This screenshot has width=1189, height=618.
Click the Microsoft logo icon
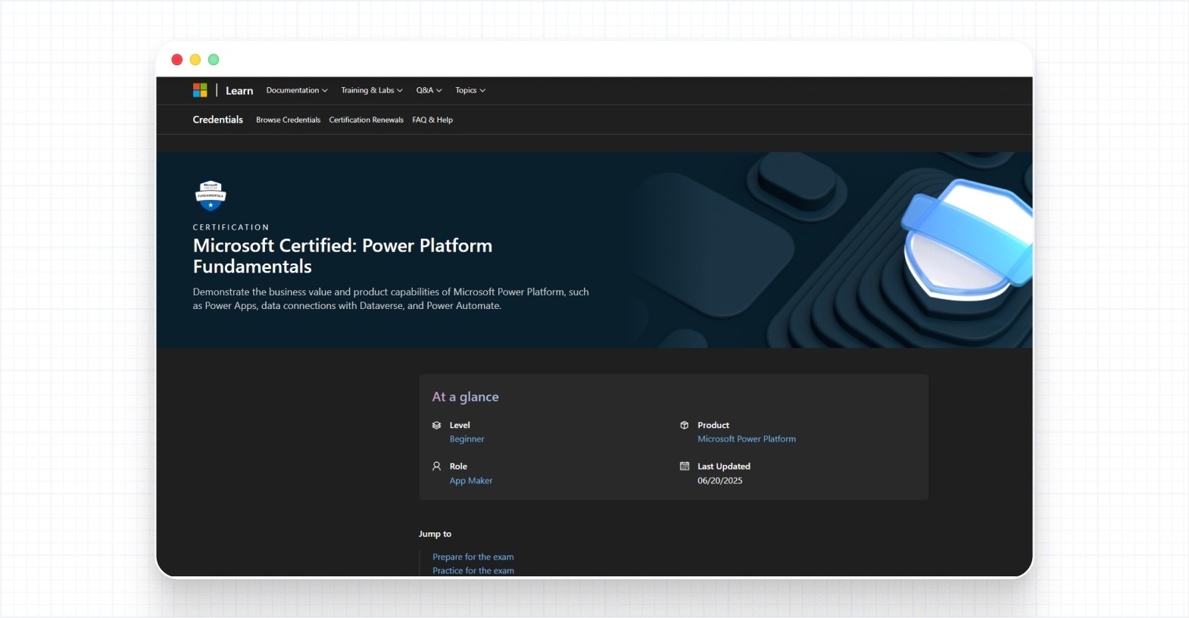coord(200,90)
